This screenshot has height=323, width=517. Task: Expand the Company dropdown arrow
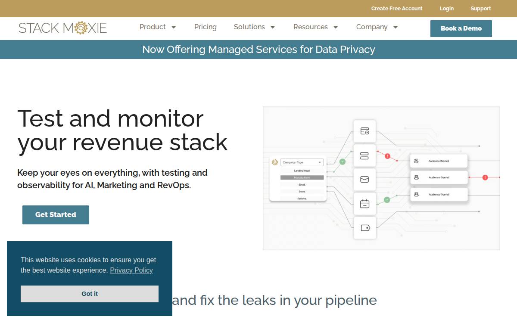(396, 27)
